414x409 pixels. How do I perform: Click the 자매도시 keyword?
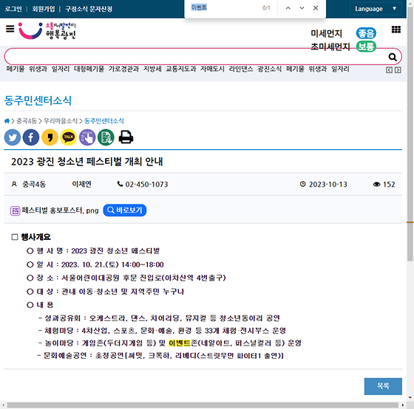click(212, 69)
